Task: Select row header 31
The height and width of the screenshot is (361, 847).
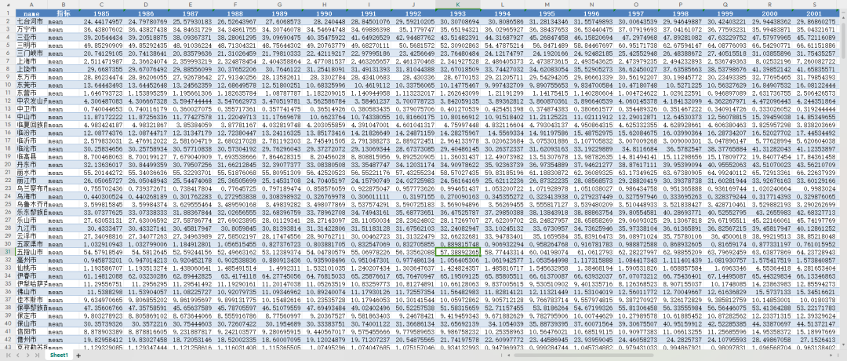Action: coord(8,251)
